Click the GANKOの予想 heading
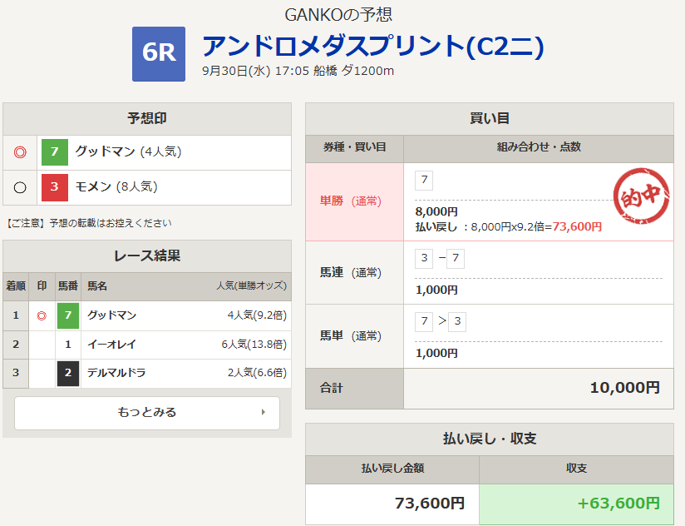The height and width of the screenshot is (526, 685). 338,15
